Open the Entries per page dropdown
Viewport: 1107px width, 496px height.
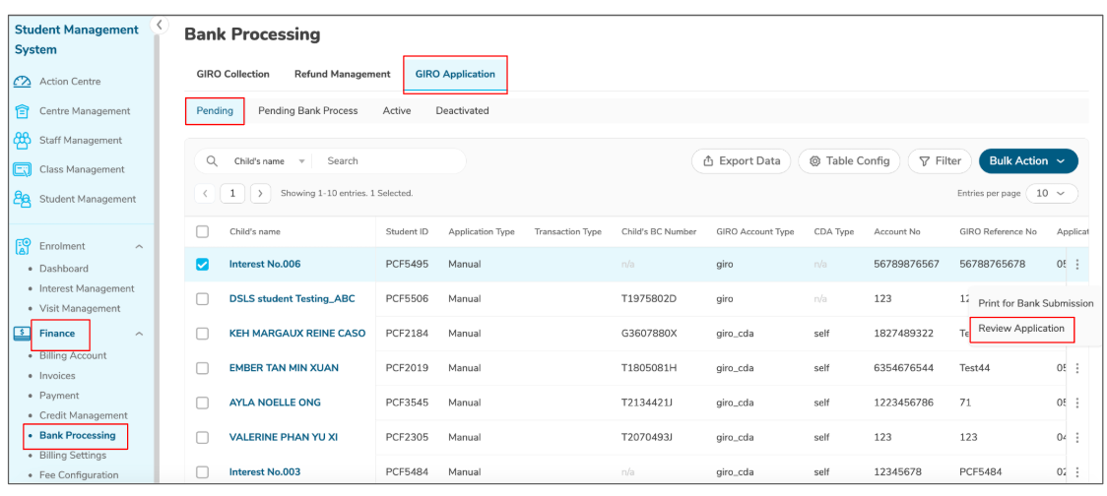click(1052, 194)
